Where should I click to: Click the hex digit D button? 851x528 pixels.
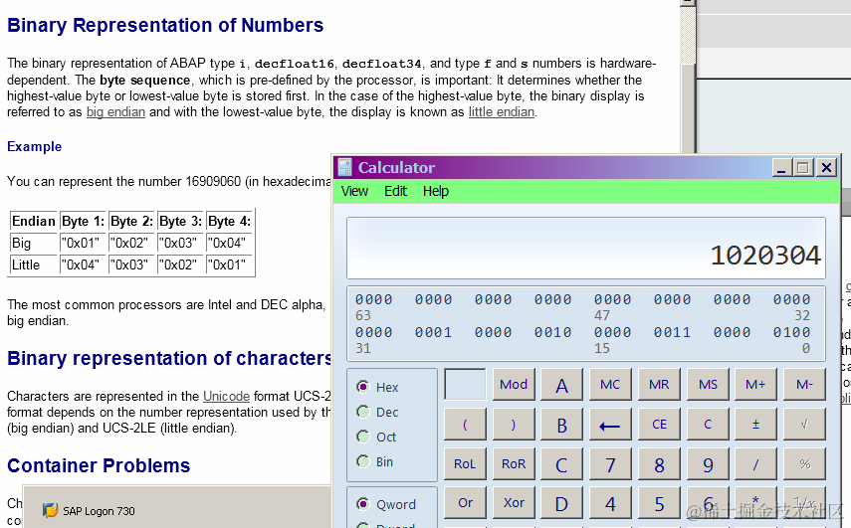pos(561,503)
